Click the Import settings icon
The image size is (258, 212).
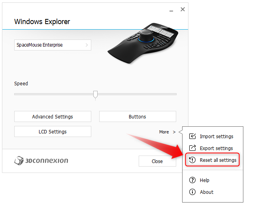click(192, 136)
